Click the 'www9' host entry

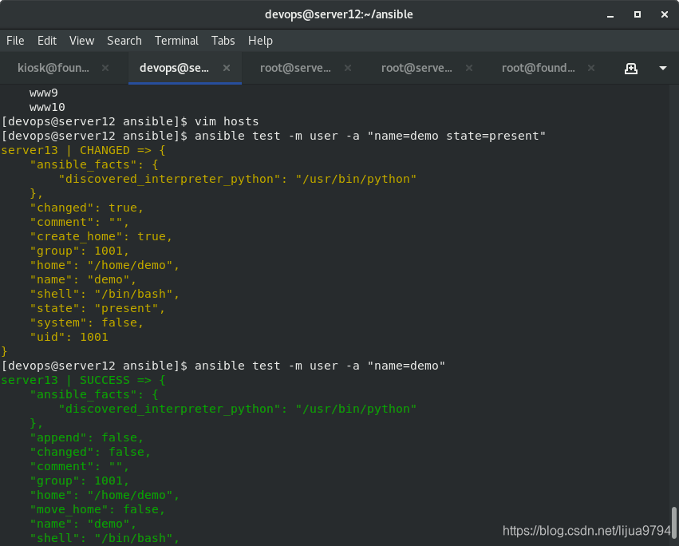(43, 93)
